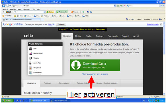This screenshot has width=168, height=103.
Task: Switch to Microsoft Excel taskbar window
Action: tap(39, 100)
